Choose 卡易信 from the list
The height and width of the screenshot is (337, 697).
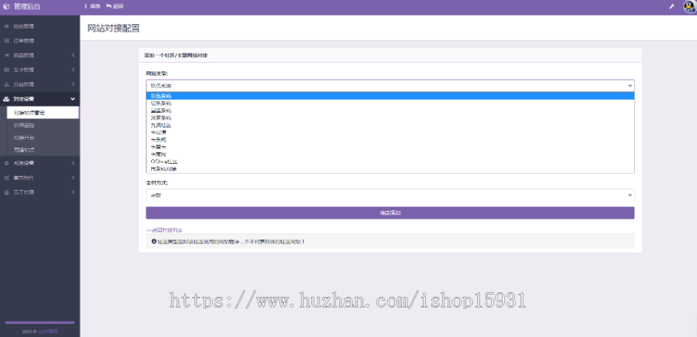click(390, 132)
